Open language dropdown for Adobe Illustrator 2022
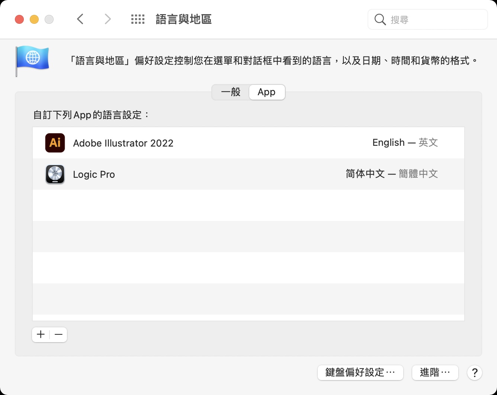The image size is (497, 395). click(x=405, y=142)
